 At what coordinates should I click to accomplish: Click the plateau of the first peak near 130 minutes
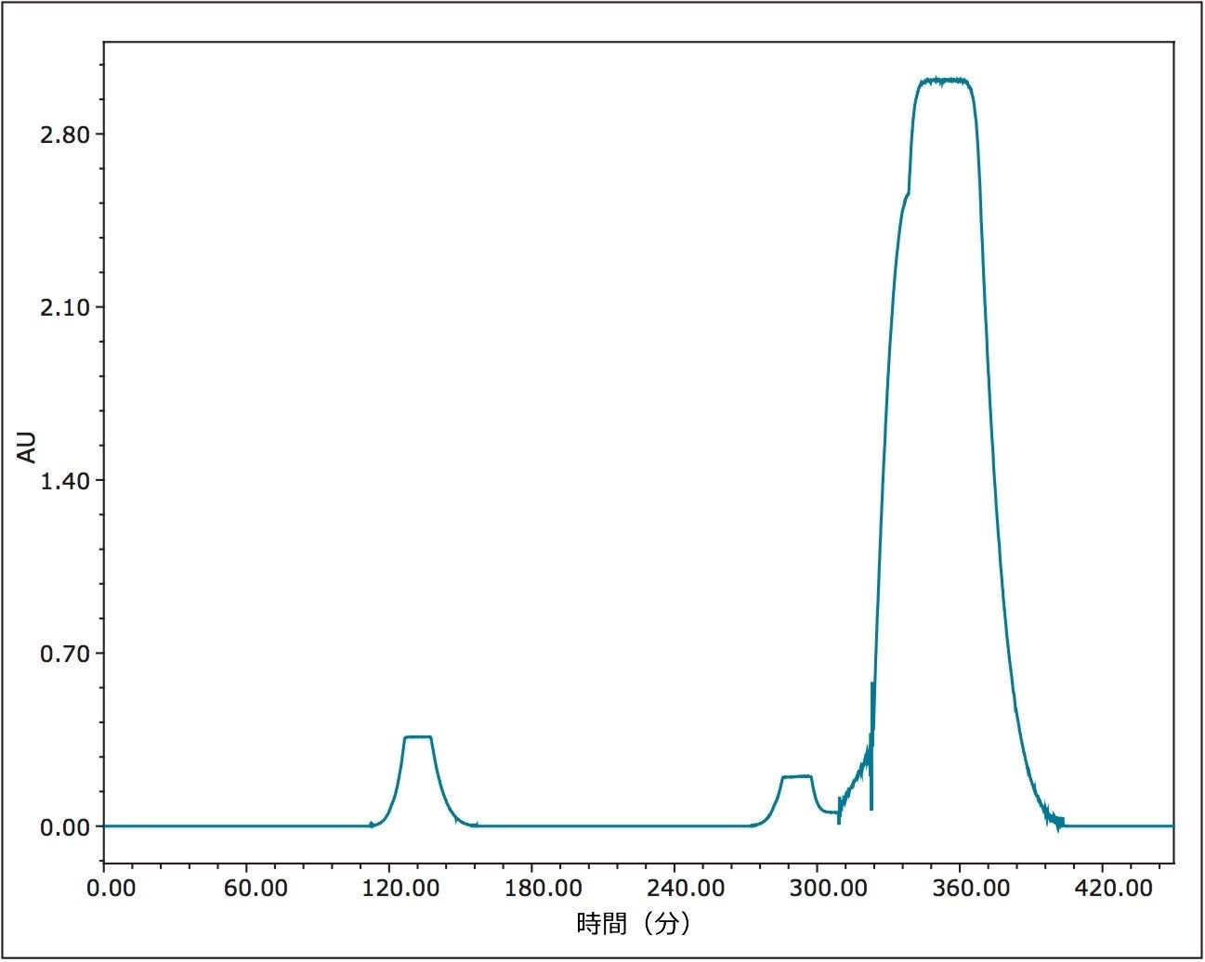click(418, 737)
